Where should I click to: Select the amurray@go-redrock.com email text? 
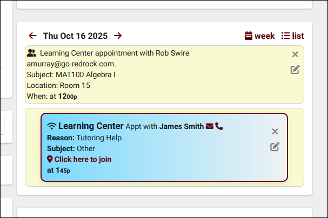click(x=71, y=64)
